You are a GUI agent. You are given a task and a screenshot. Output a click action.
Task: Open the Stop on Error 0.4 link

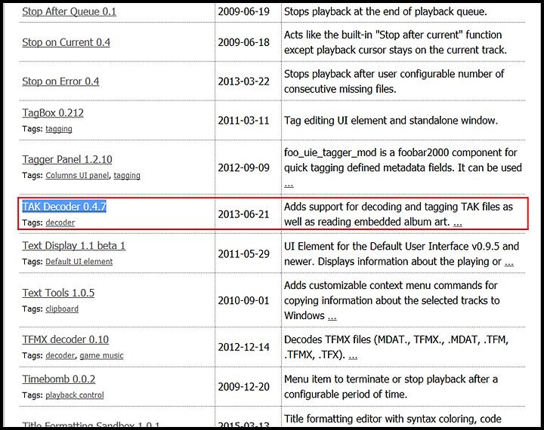pyautogui.click(x=60, y=81)
